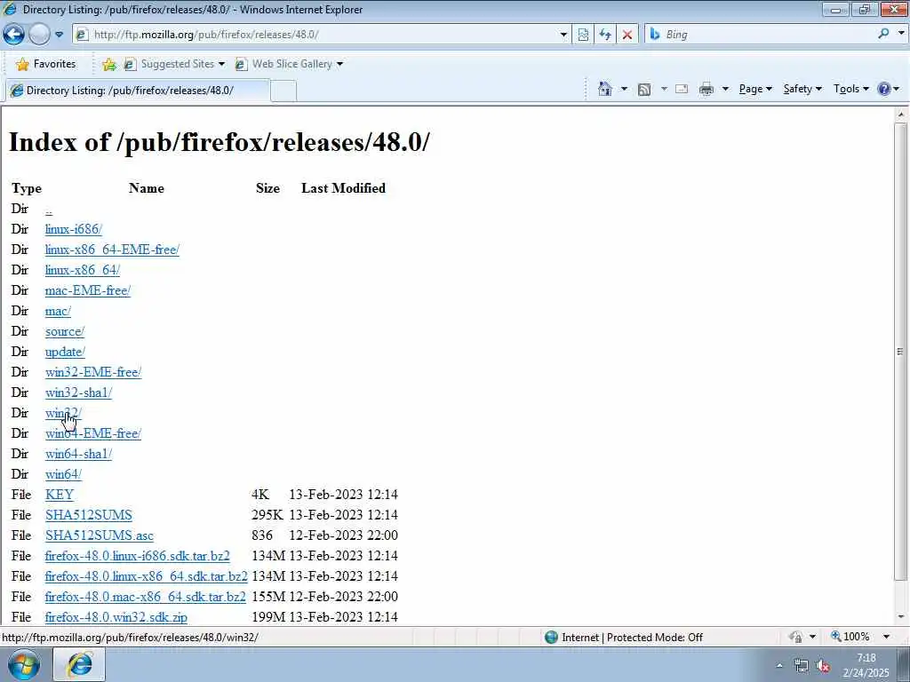Stop loading with the red X icon

click(x=627, y=35)
